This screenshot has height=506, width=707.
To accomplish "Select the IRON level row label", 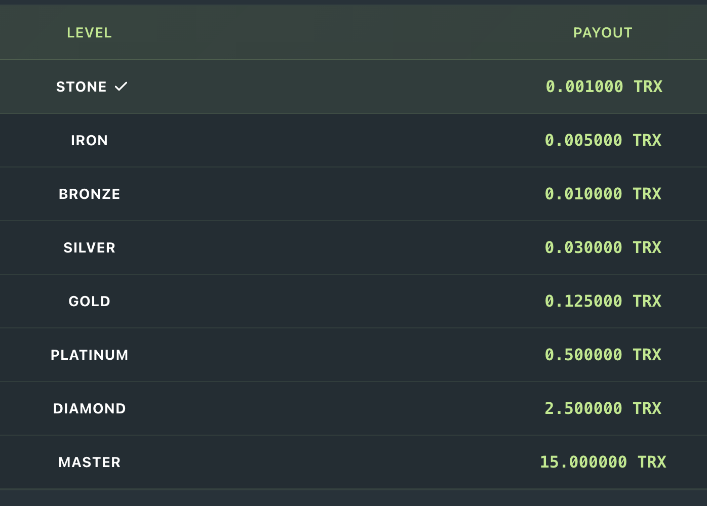I will click(x=90, y=141).
